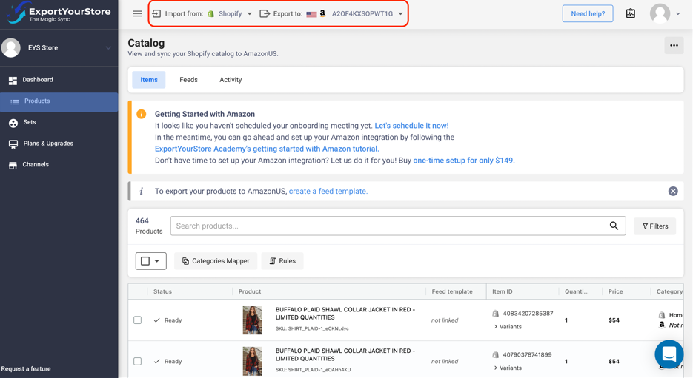Open Plans & Upgrades in sidebar

(59, 144)
